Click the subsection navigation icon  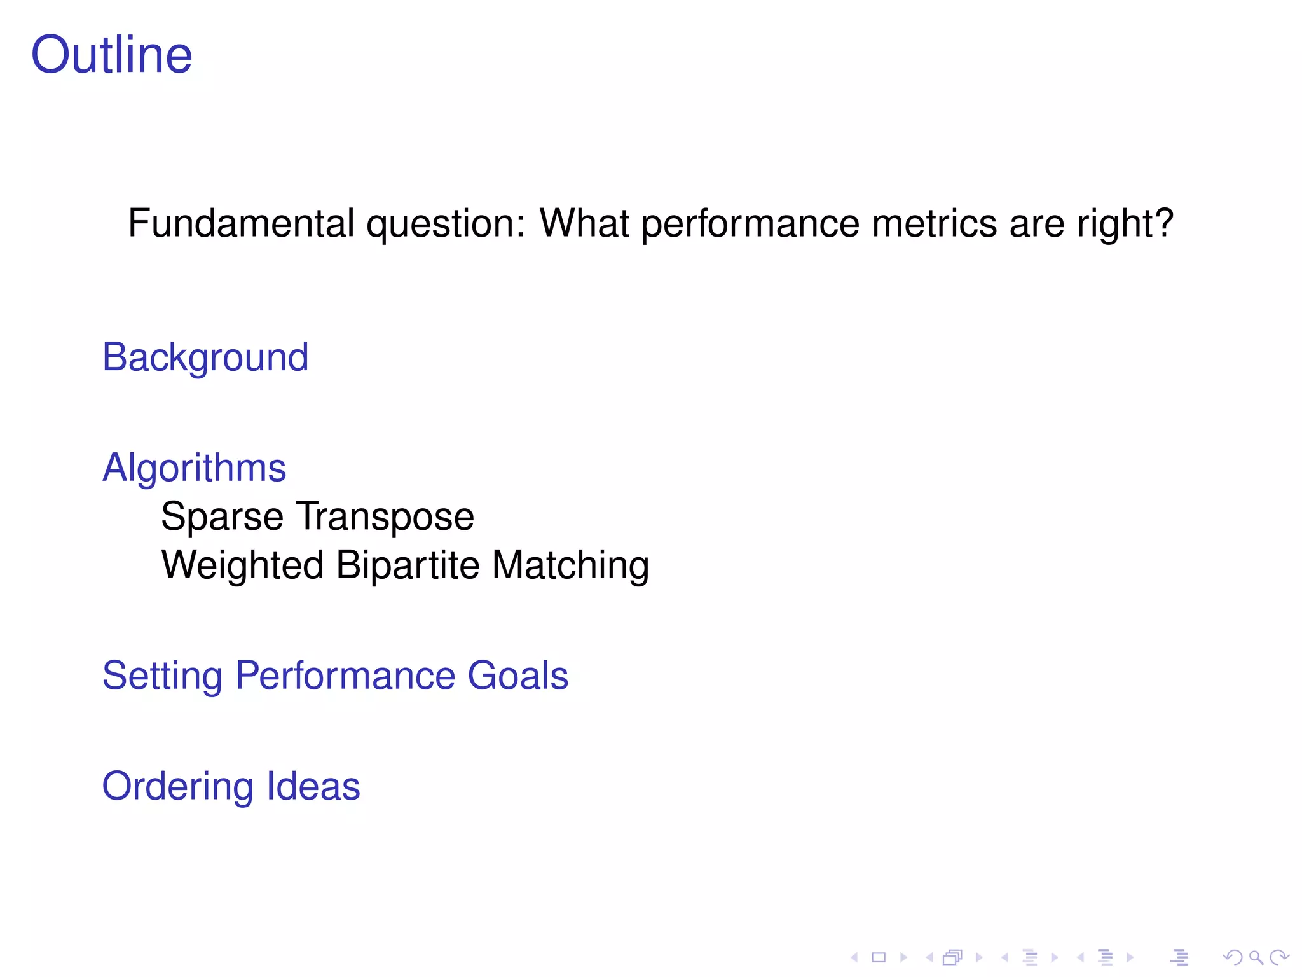(x=1030, y=957)
